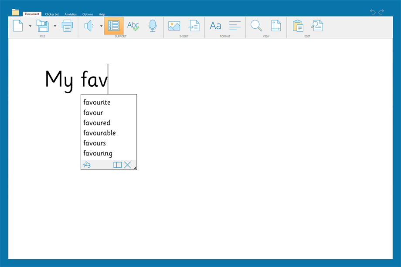Switch to the Clicker Set tab
This screenshot has height=267, width=401.
coord(51,14)
